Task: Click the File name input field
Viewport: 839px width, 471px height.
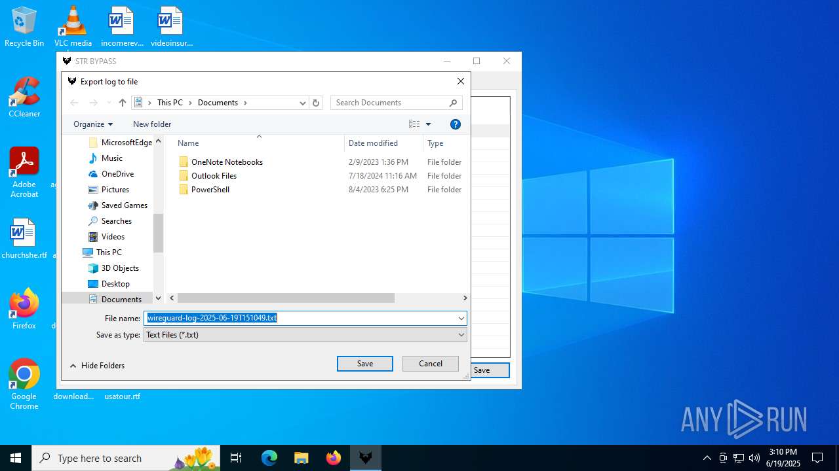Action: tap(300, 319)
